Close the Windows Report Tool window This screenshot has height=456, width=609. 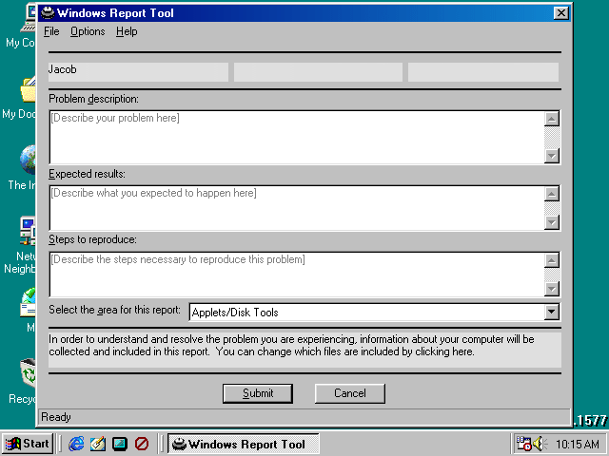(560, 13)
